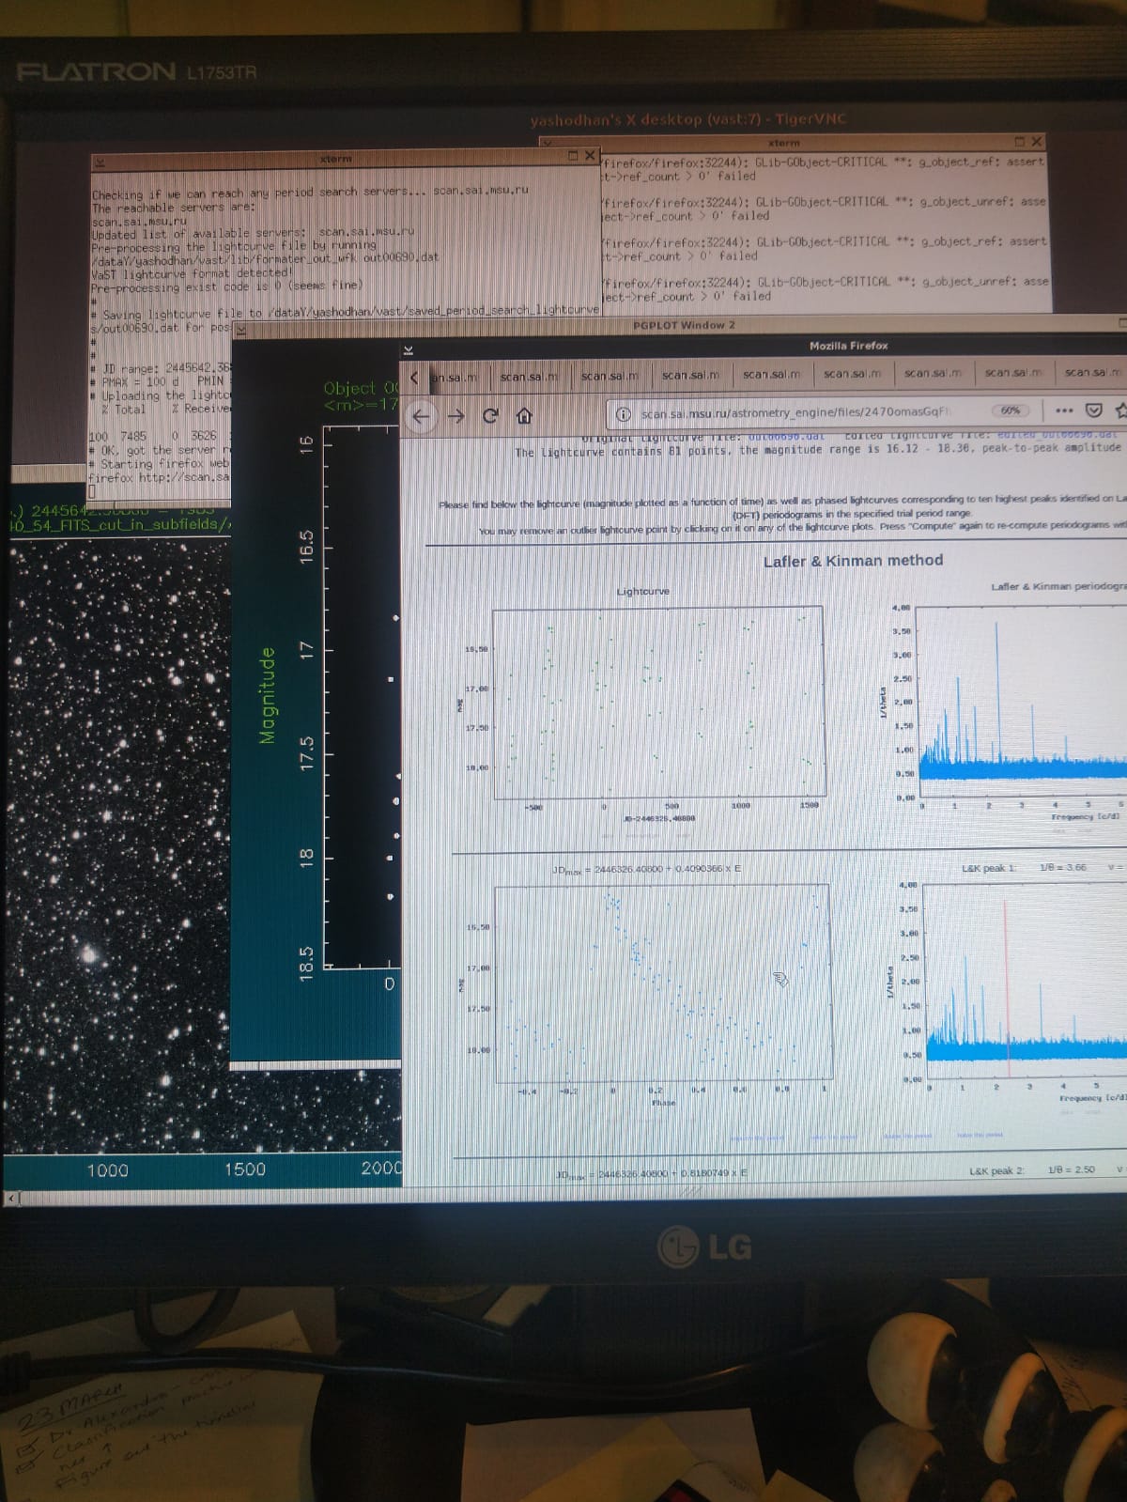Save page to Pocket icon
Image resolution: width=1127 pixels, height=1502 pixels.
[x=1093, y=410]
